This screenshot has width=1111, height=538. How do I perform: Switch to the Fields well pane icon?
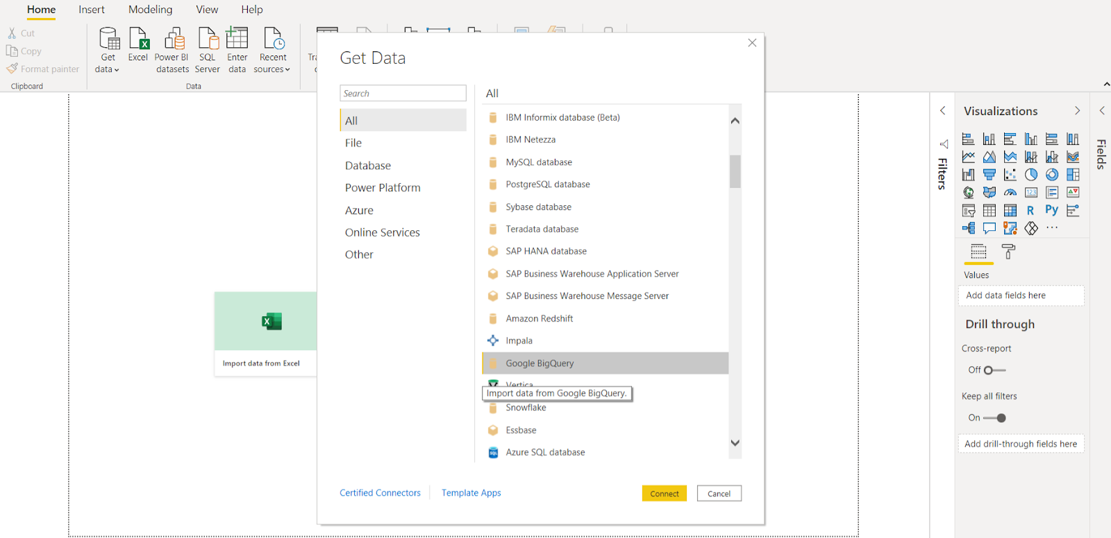point(978,252)
